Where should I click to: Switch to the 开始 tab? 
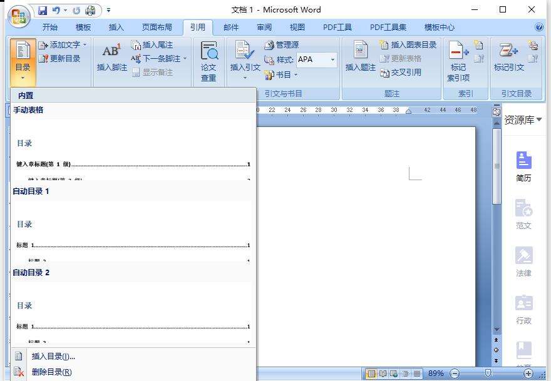pyautogui.click(x=50, y=28)
